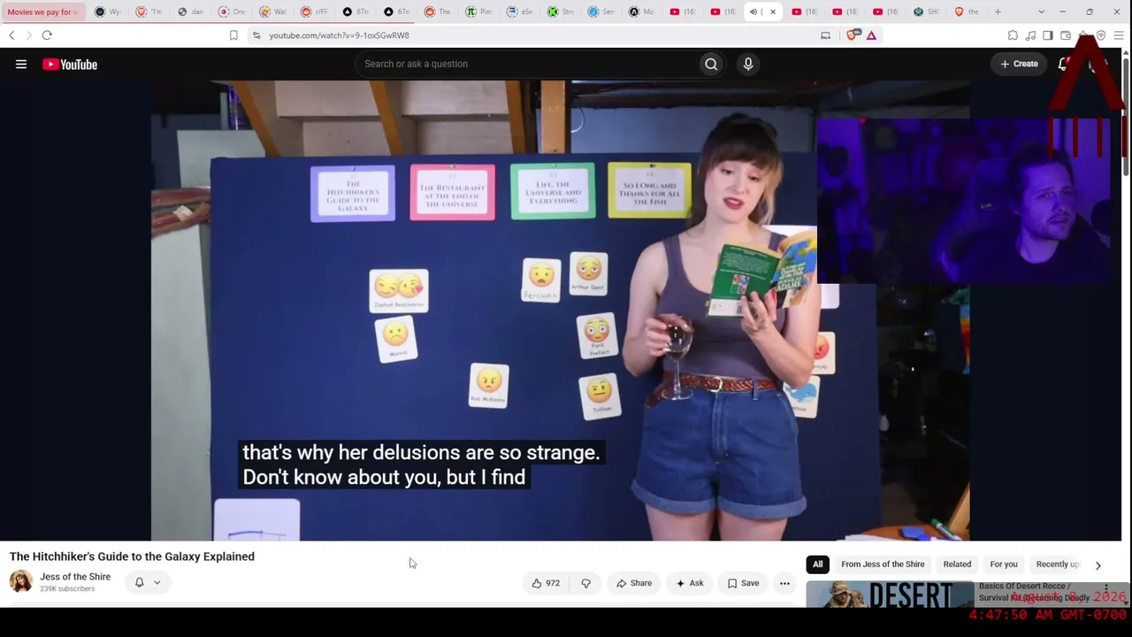
Task: Click the Ask button
Action: (690, 583)
